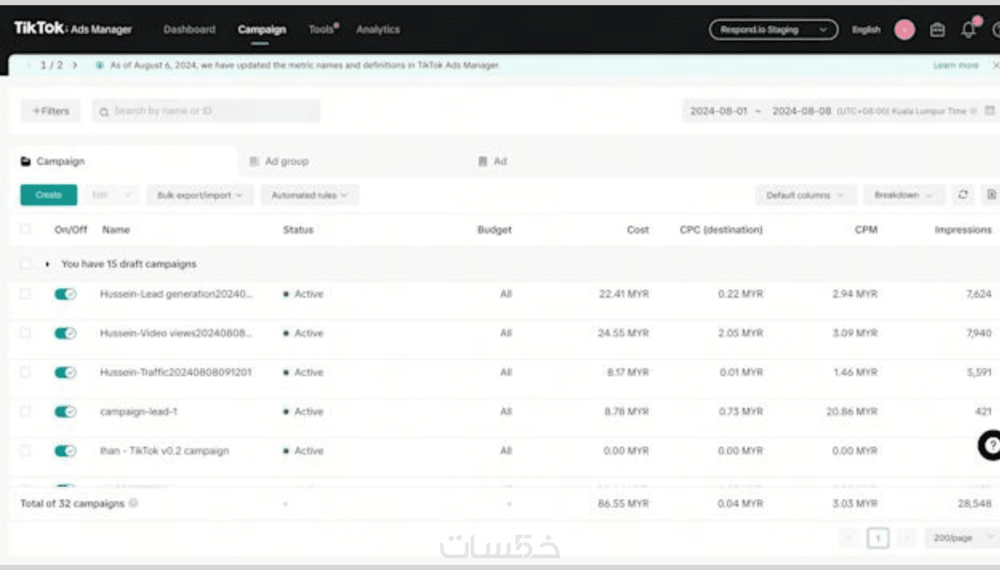Refresh the campaign table
This screenshot has width=1000, height=570.
(963, 195)
